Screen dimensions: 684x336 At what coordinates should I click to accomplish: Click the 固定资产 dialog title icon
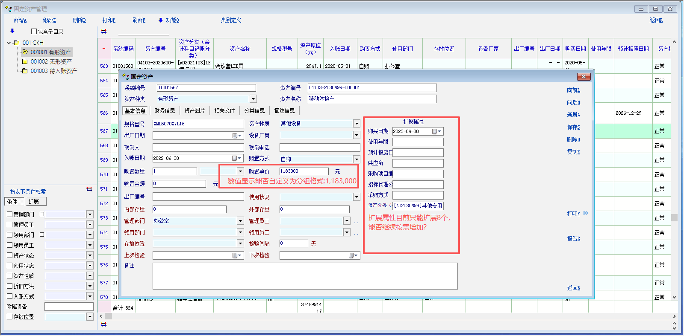(126, 77)
